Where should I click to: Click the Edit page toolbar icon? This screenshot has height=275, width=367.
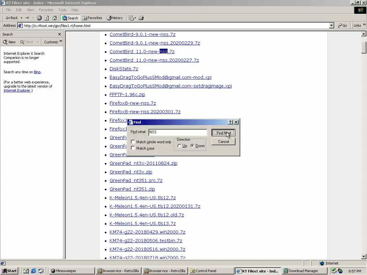[x=131, y=18]
